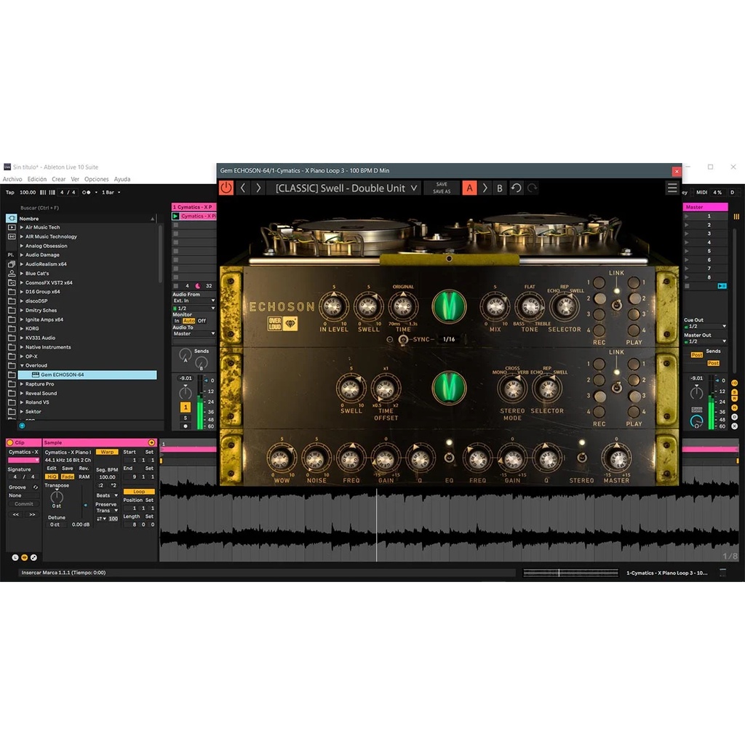Image resolution: width=745 pixels, height=745 pixels.
Task: Solo track 1 with S button
Action: tap(186, 418)
